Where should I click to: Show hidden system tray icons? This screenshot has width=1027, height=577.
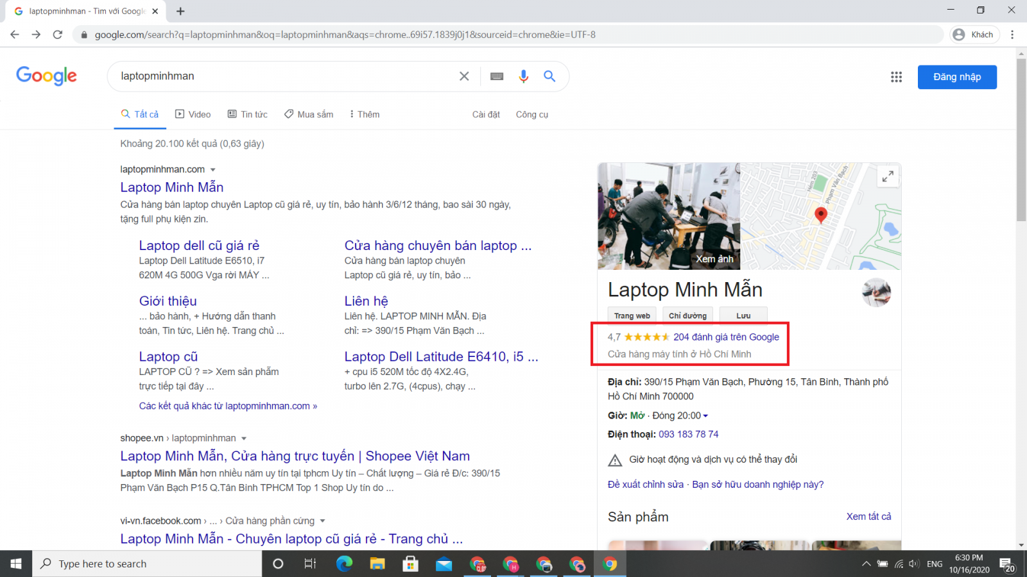[866, 564]
